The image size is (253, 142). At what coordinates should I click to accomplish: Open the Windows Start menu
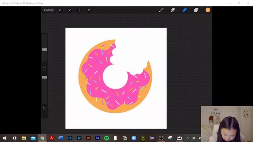pyautogui.click(x=5, y=138)
